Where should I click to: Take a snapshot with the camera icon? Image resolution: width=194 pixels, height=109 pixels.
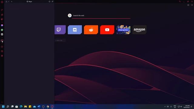click(188, 5)
